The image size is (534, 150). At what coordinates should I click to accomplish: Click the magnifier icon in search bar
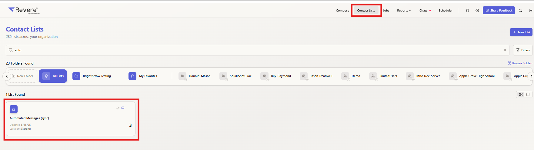pos(11,50)
